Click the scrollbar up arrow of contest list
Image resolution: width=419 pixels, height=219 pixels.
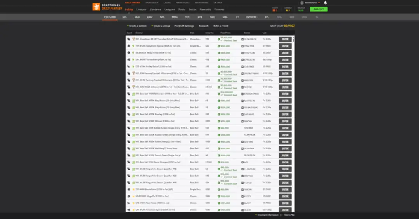point(293,37)
